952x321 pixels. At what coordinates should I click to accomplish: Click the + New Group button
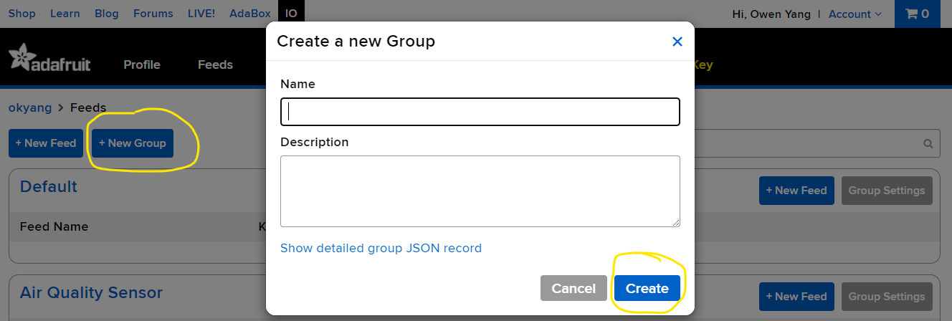133,143
